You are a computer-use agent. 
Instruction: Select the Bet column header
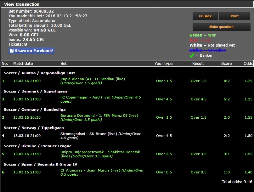[64, 64]
